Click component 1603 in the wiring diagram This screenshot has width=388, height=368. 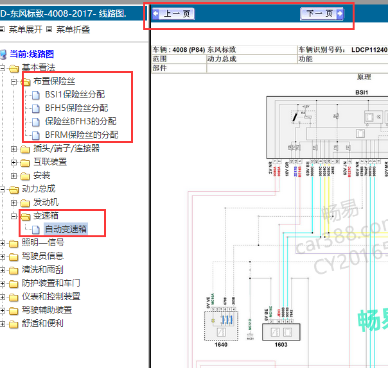[281, 332]
